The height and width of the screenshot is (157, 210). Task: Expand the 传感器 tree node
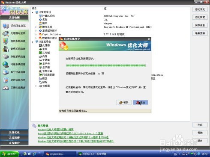[36, 86]
